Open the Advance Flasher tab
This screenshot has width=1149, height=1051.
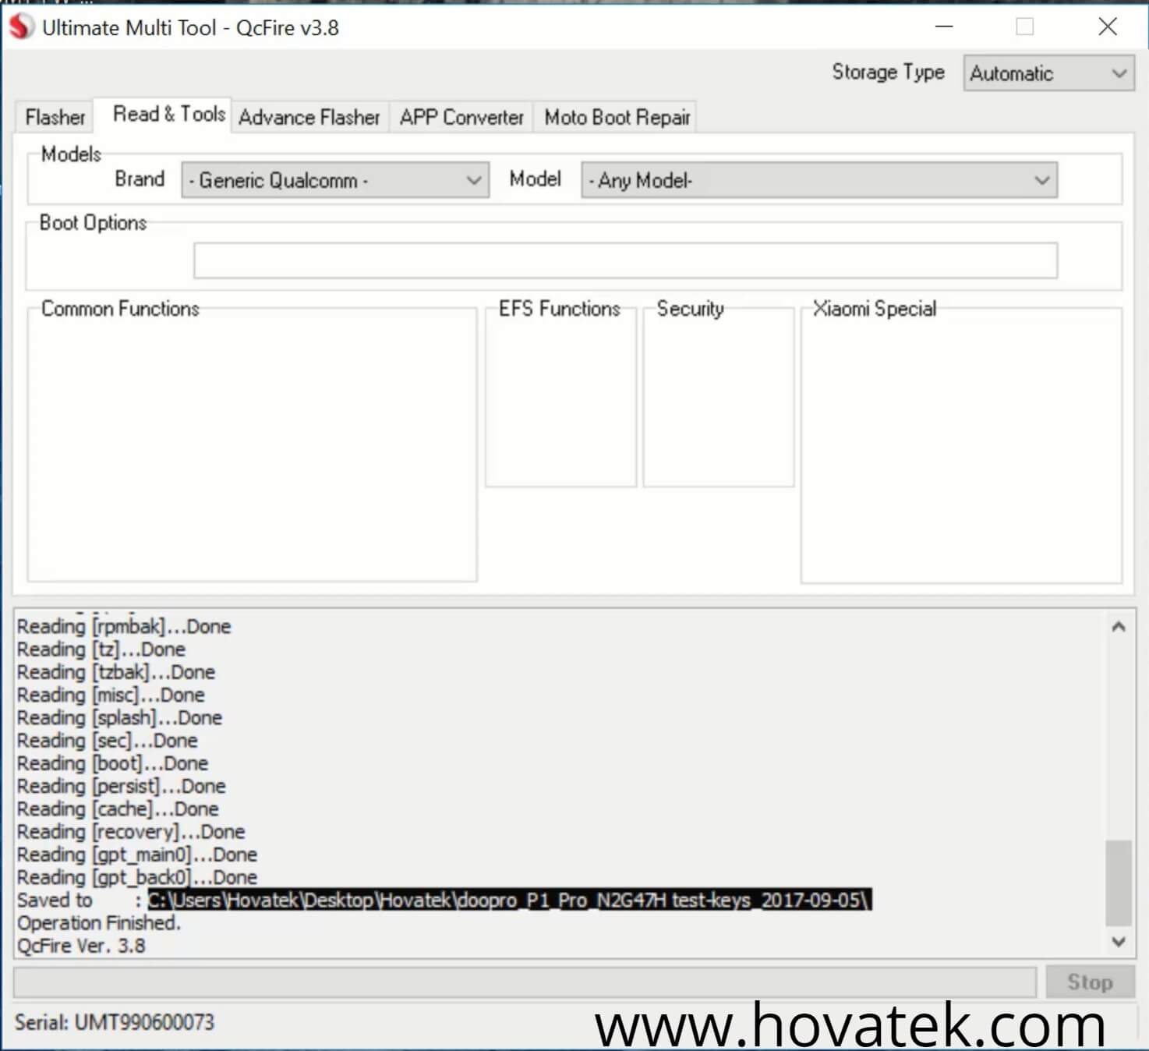click(x=309, y=117)
